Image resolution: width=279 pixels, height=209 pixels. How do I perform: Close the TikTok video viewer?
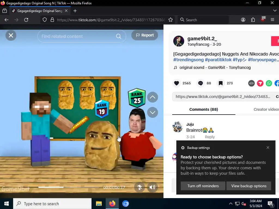pos(11,35)
